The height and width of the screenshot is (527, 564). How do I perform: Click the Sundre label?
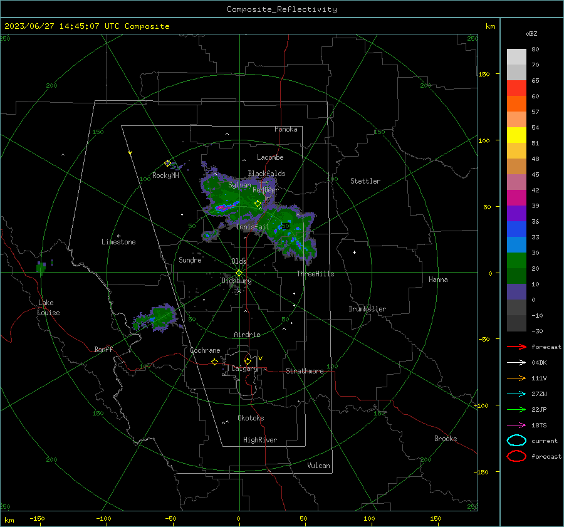tap(190, 259)
